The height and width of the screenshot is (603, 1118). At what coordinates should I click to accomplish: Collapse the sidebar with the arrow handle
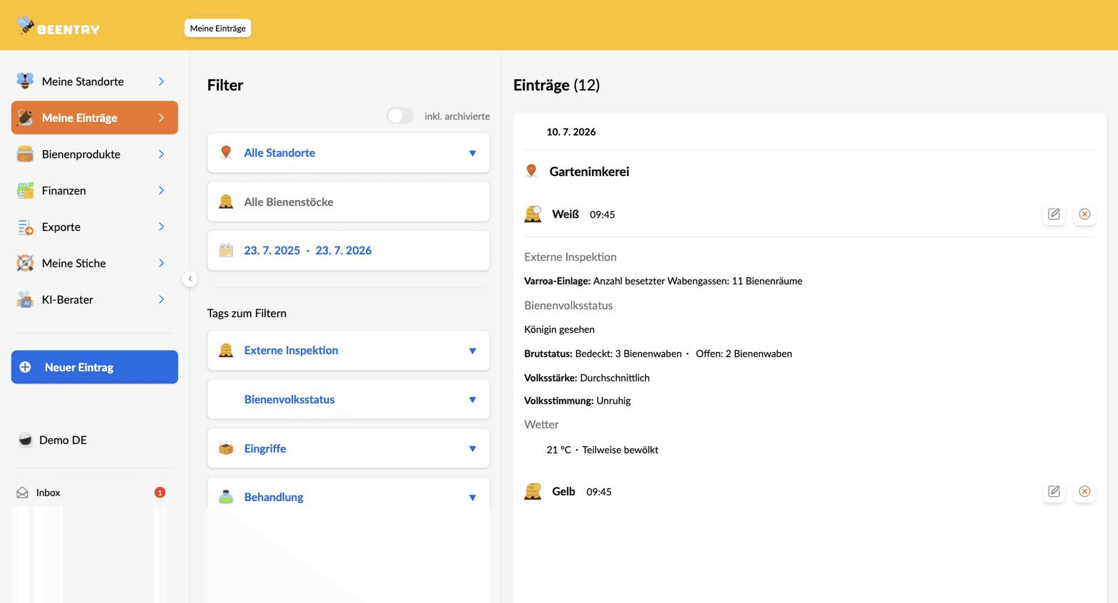(x=190, y=279)
